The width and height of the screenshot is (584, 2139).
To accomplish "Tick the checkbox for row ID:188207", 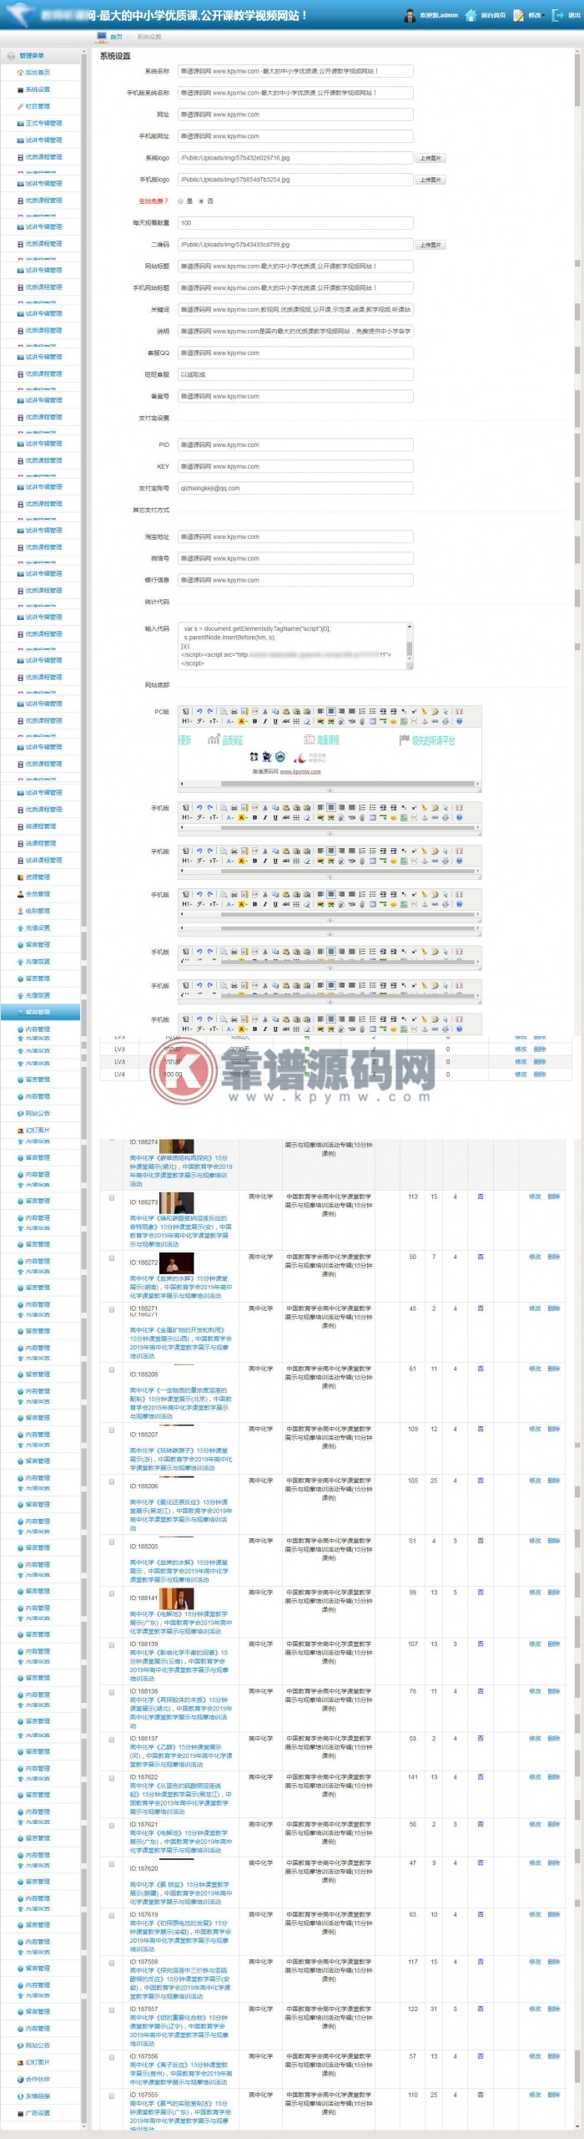I will pos(111,1430).
